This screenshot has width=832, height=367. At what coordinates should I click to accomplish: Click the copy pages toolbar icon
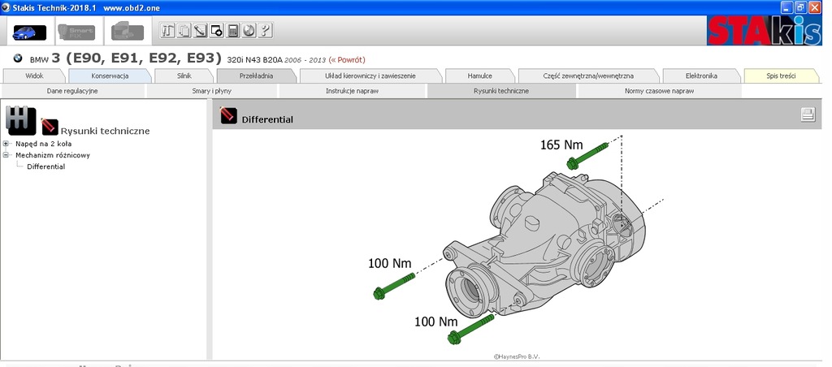coord(184,31)
